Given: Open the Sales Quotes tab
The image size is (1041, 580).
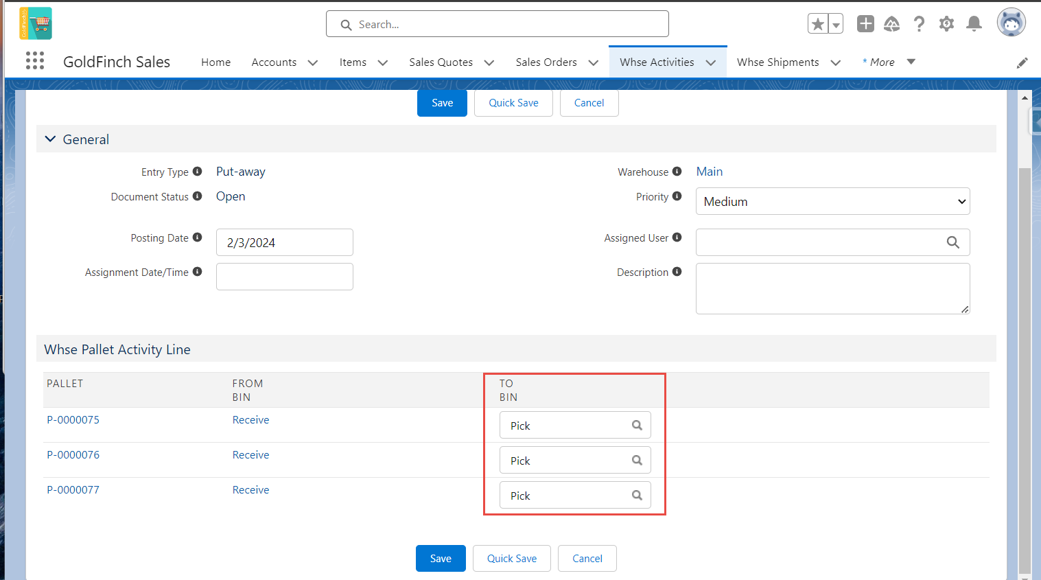Looking at the screenshot, I should click(x=441, y=62).
